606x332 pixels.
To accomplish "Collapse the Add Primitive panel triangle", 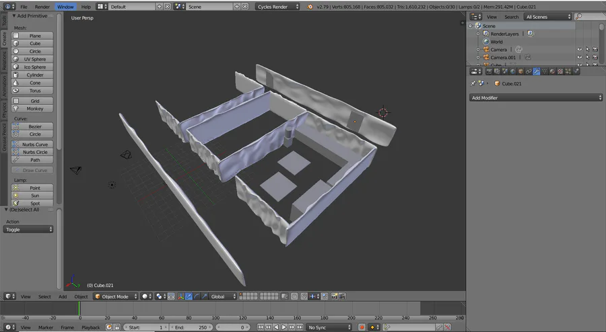I will point(14,16).
